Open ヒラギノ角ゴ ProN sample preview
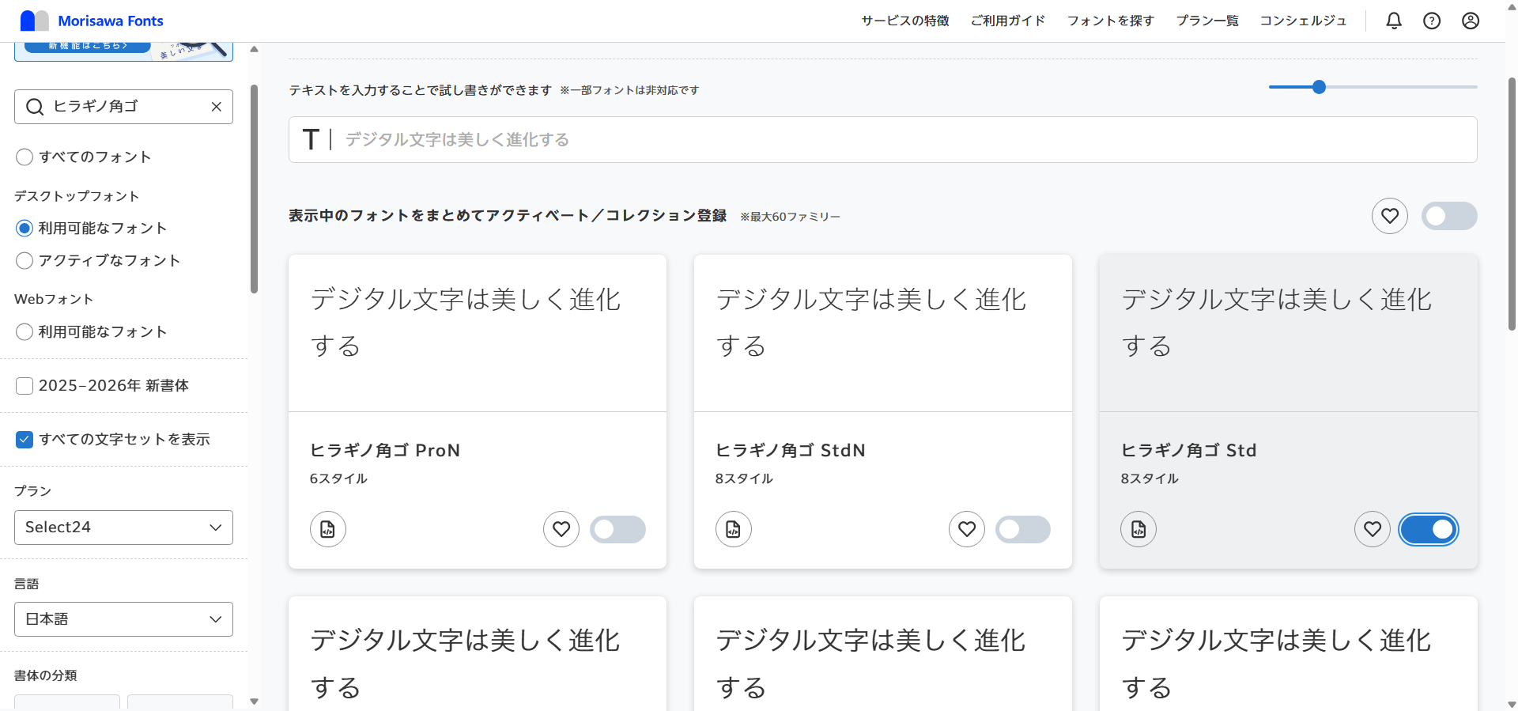The height and width of the screenshot is (711, 1518). pos(478,333)
